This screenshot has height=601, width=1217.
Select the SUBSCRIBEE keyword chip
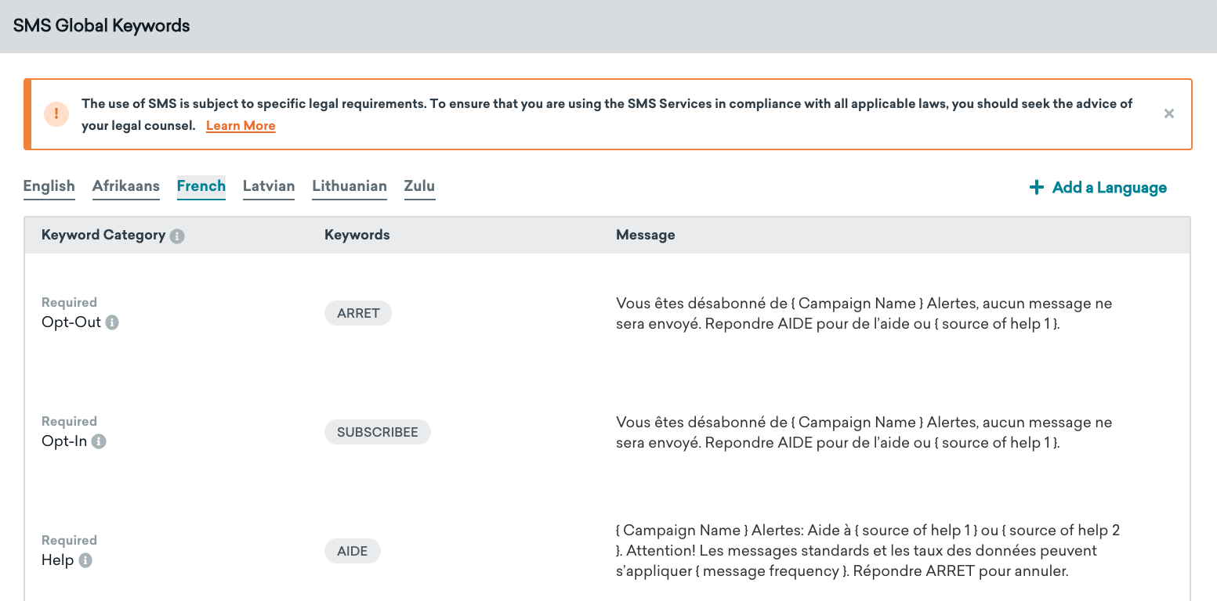point(378,432)
